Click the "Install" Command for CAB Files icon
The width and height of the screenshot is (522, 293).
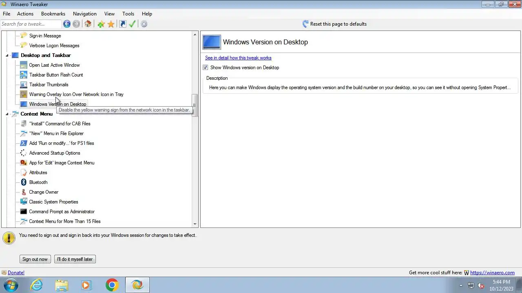pos(24,124)
